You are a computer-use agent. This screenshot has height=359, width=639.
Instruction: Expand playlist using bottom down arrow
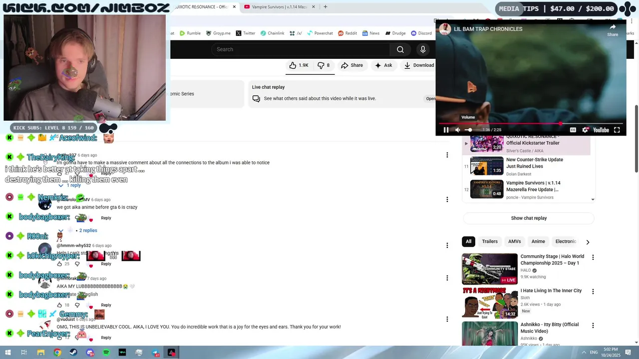tap(593, 199)
